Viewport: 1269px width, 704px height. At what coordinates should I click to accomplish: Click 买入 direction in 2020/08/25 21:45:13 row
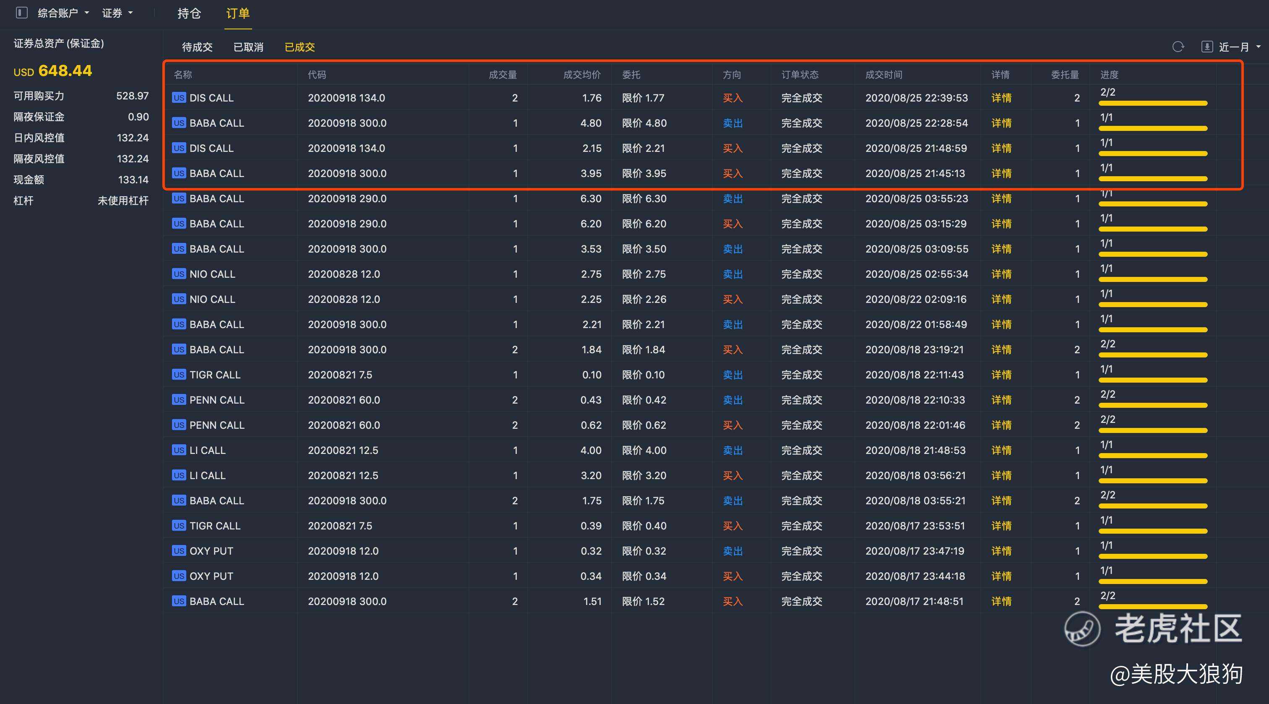pyautogui.click(x=732, y=173)
